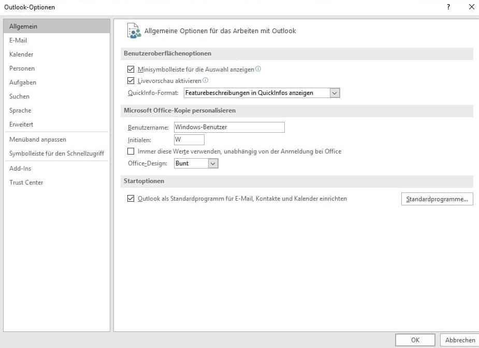This screenshot has width=479, height=348.
Task: Go to Personen options
Action: tap(57, 68)
